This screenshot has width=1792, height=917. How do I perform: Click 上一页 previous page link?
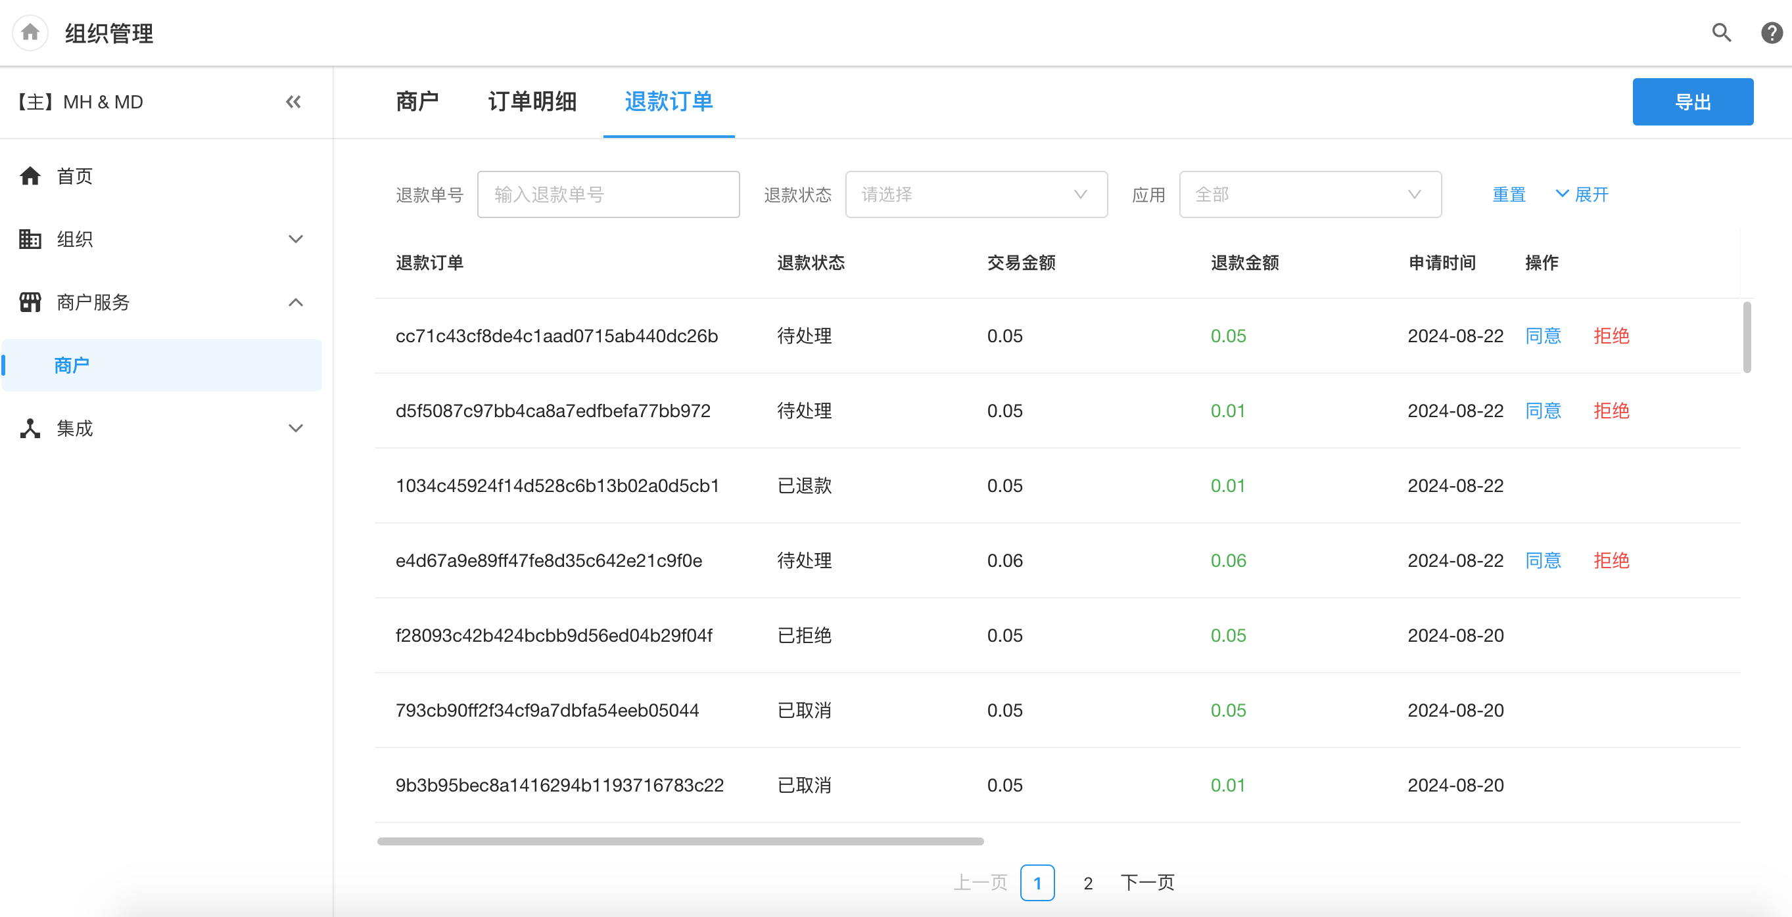coord(980,883)
